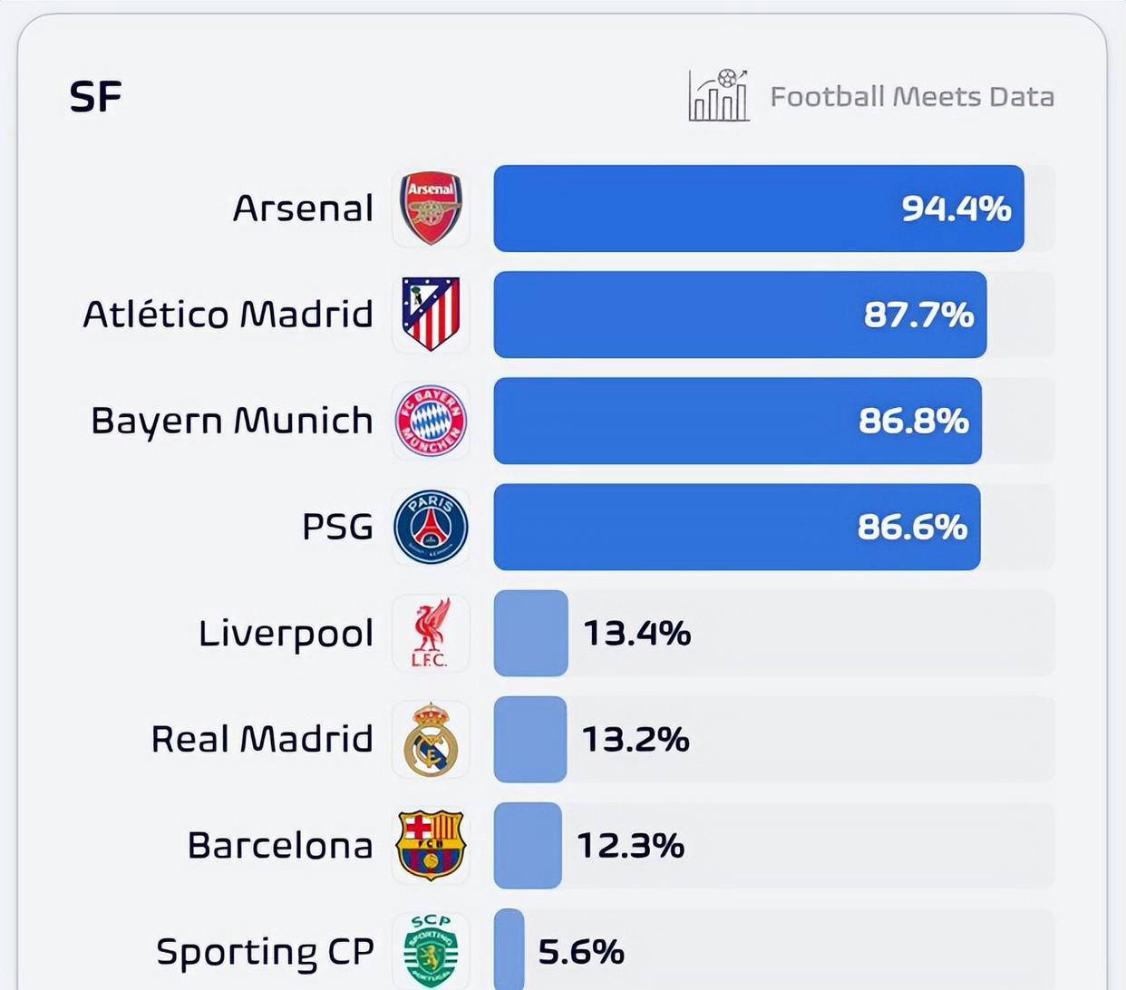Click the SF stage heading
The image size is (1126, 990).
click(95, 97)
